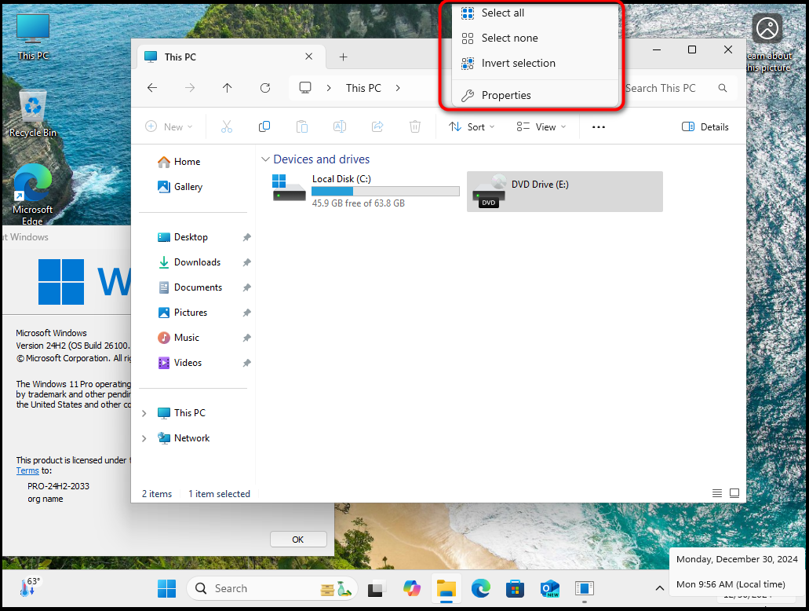Click the pin icon beside Downloads
Screen dimensions: 809x611
point(246,262)
